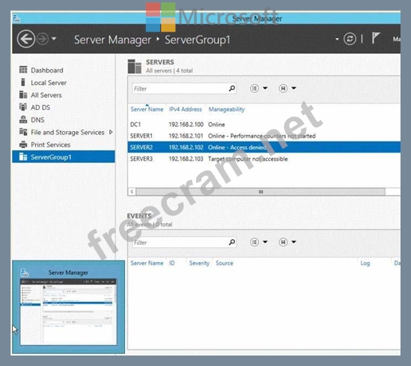The width and height of the screenshot is (411, 366).
Task: Click the DNS role icon
Action: pyautogui.click(x=23, y=120)
